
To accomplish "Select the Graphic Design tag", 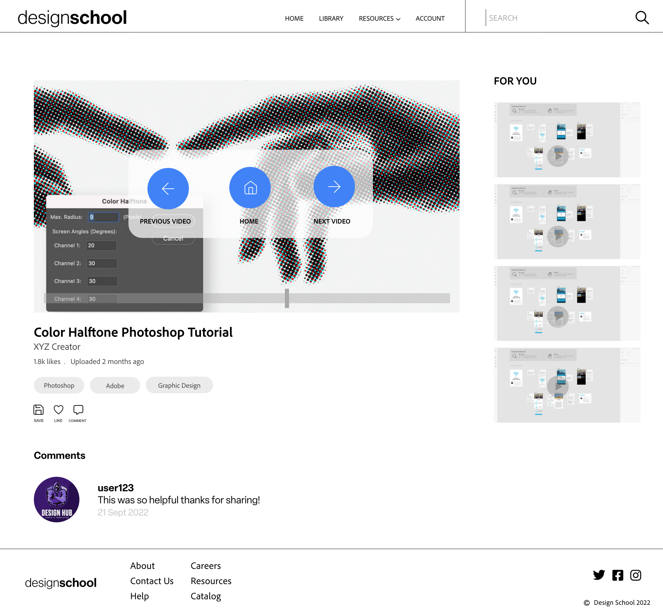I will [179, 385].
